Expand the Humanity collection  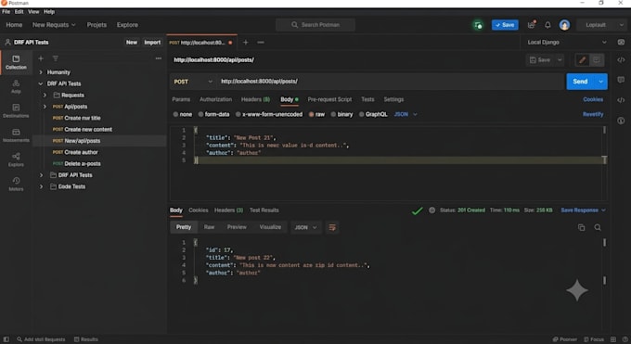pos(41,72)
